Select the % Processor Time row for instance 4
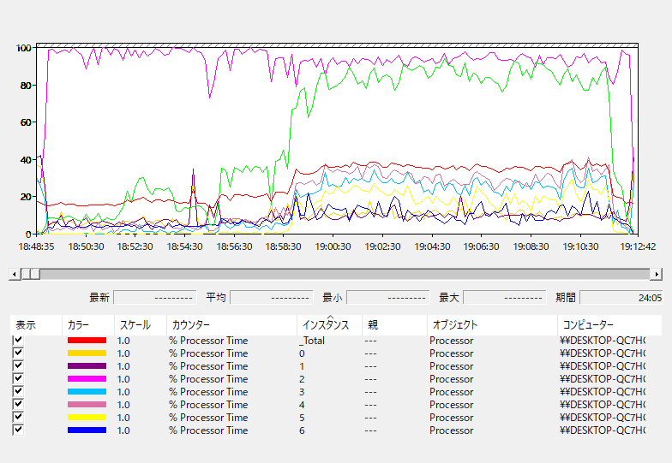The image size is (672, 463). tap(208, 405)
